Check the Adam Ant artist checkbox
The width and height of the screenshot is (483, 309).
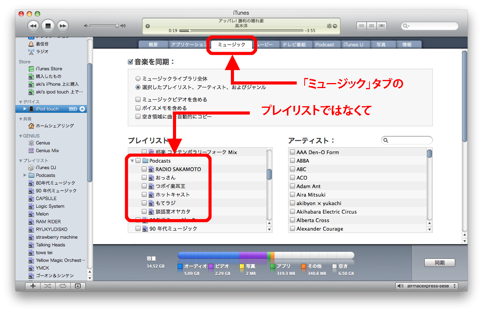point(293,186)
